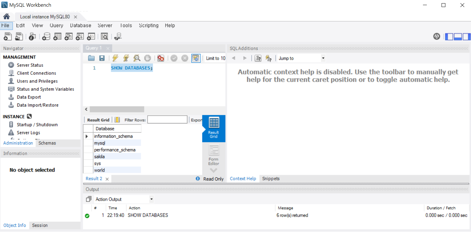Open the Server menu
Viewport: 471px width, 232px height.
105,26
